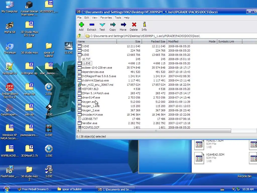Click the Start button orb
This screenshot has height=193, width=257.
click(x=6, y=189)
